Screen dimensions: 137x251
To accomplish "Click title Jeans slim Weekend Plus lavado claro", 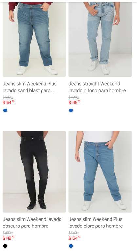I will point(96,223).
